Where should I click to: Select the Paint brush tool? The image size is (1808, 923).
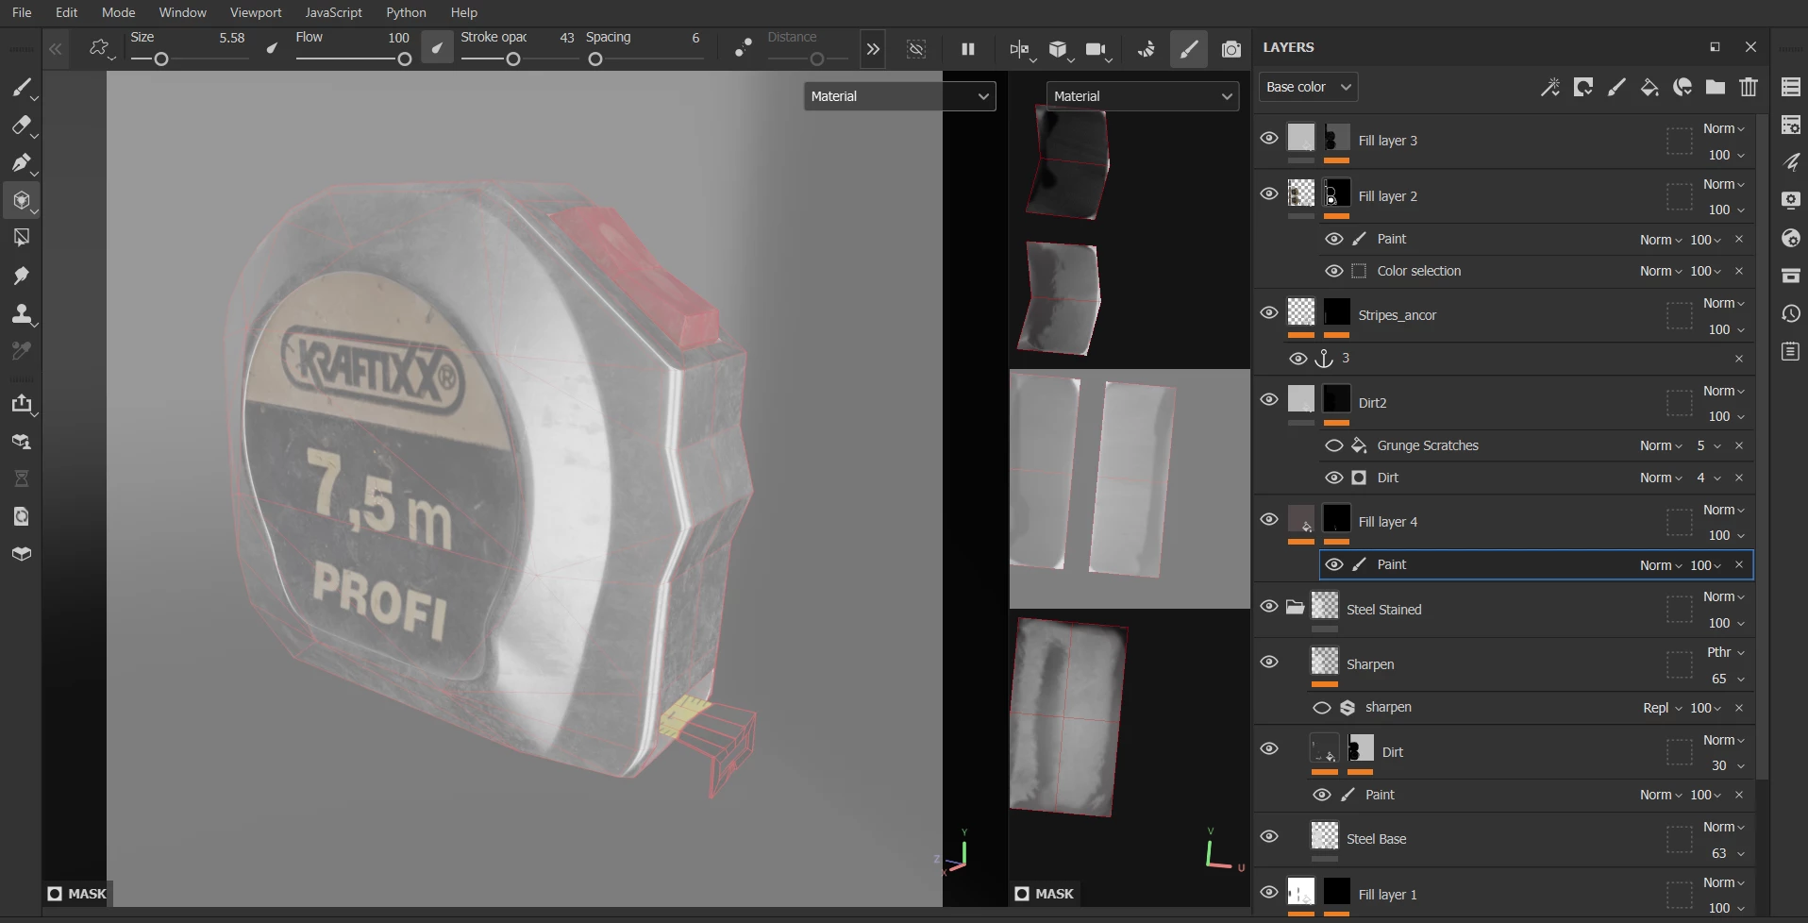coord(22,88)
